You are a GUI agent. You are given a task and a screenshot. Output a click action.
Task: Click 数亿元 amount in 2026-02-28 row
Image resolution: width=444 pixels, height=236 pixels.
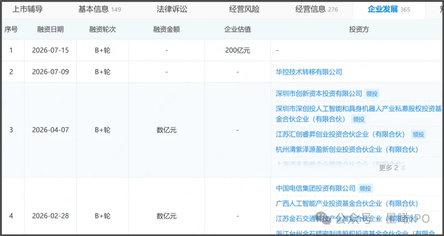(x=166, y=216)
